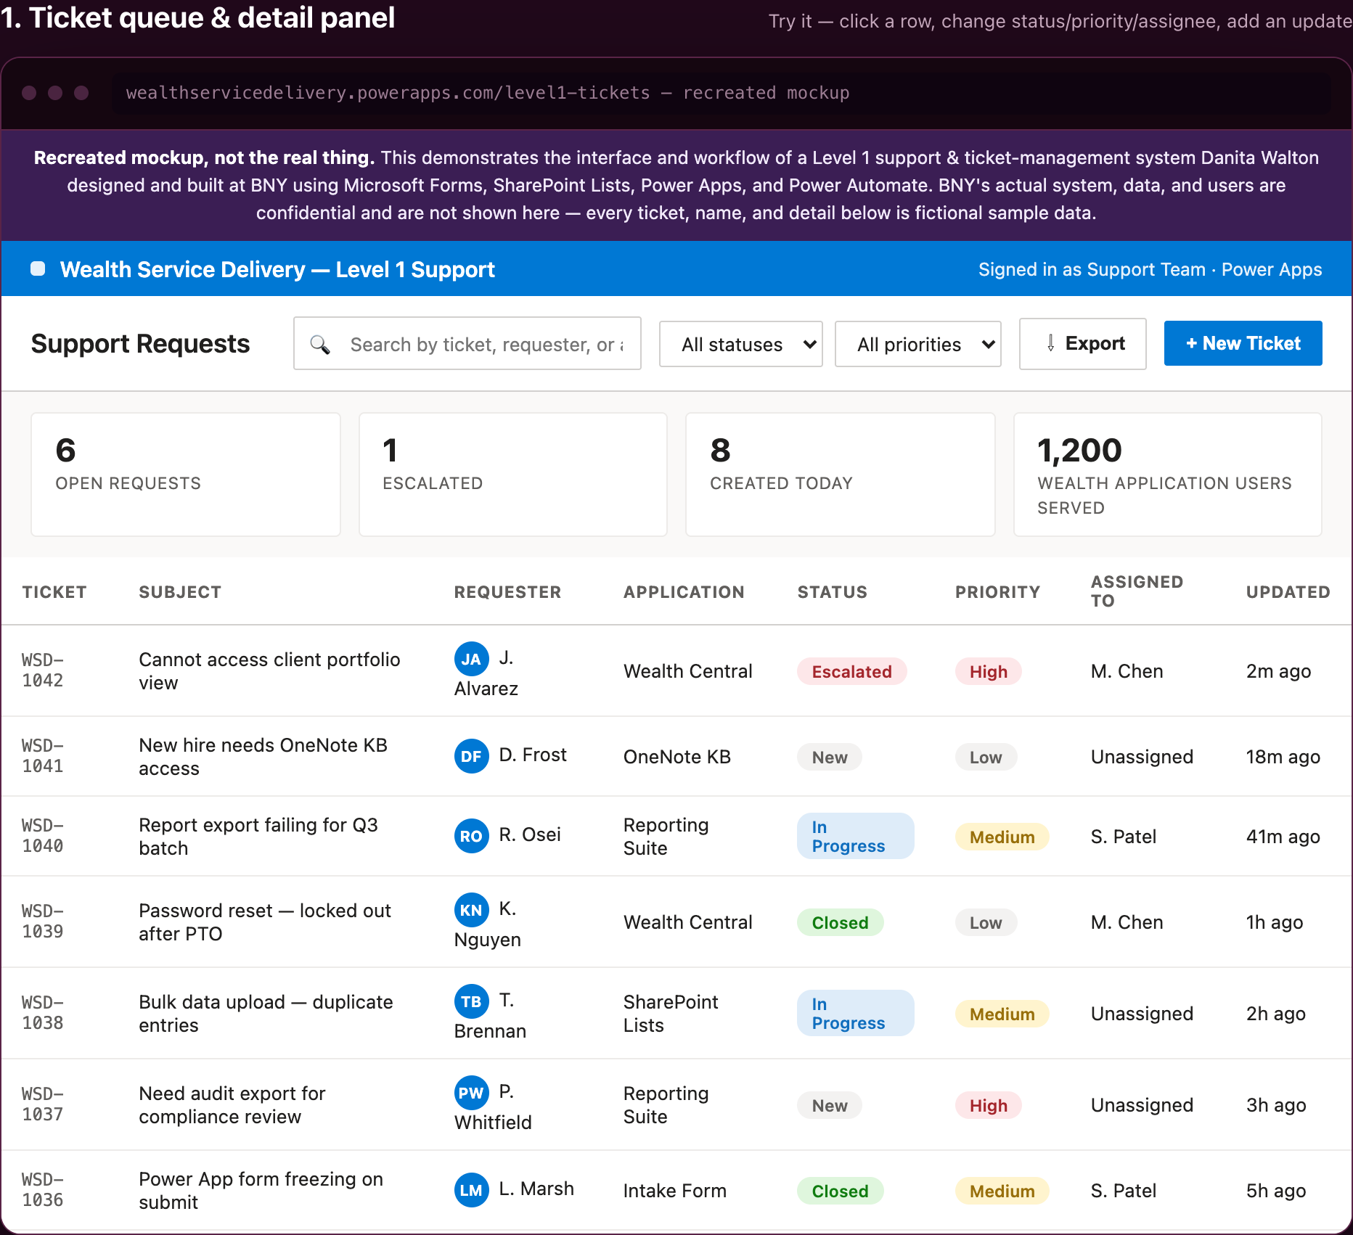Viewport: 1353px width, 1235px height.
Task: Click the RO avatar for R. Osei
Action: click(x=471, y=836)
